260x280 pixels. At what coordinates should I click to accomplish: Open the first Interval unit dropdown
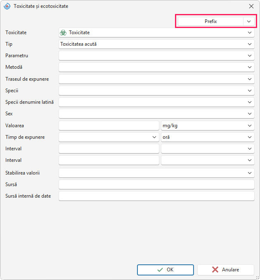pos(208,149)
